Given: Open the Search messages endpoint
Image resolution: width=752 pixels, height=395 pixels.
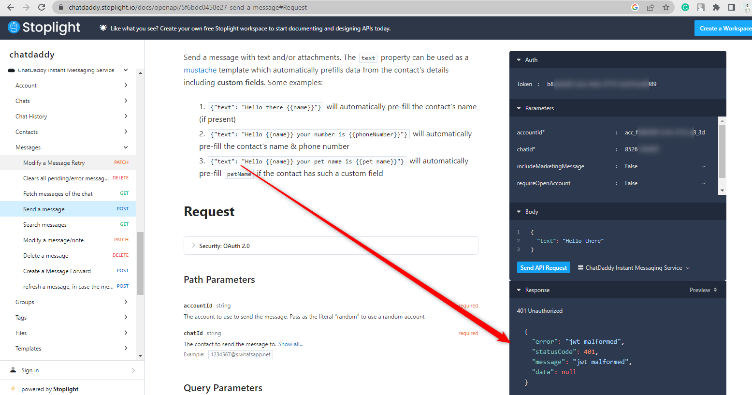Looking at the screenshot, I should [x=68, y=225].
